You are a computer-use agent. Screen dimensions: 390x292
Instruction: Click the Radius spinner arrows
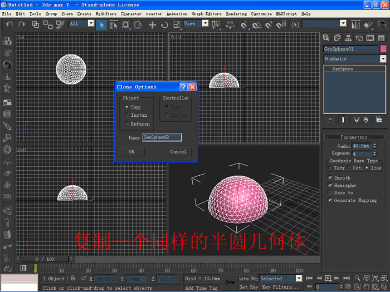click(374, 146)
